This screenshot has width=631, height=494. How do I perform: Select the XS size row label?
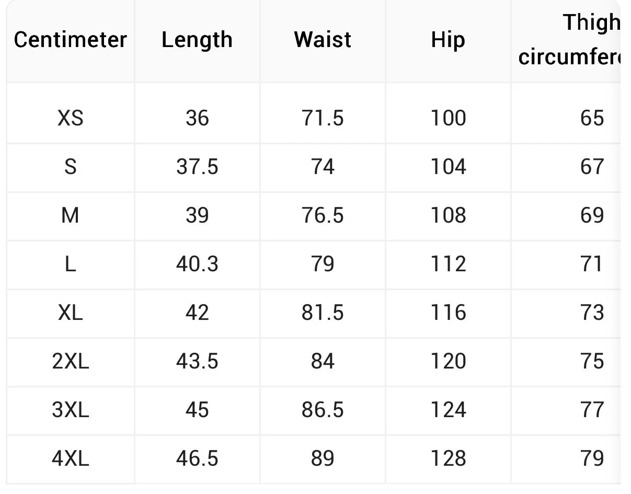coord(71,118)
